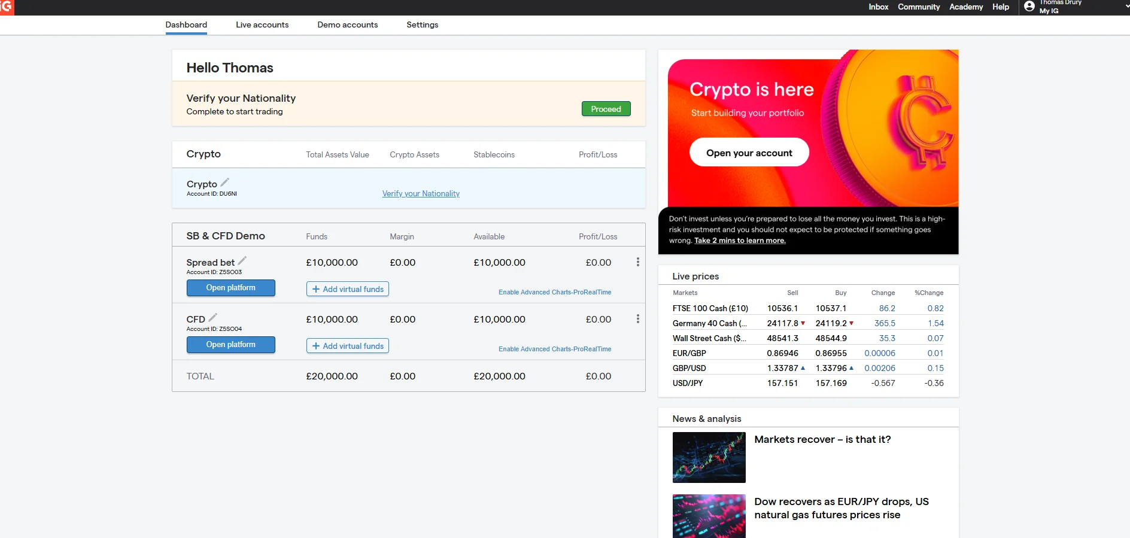The height and width of the screenshot is (538, 1130).
Task: Click CFD Account ID Z5SO04
Action: tap(214, 329)
